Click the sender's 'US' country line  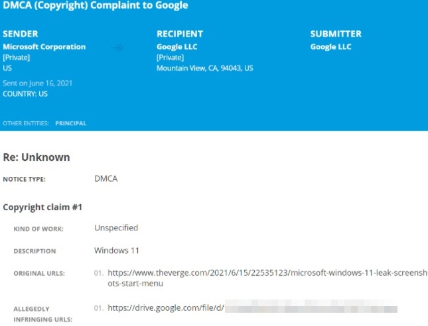7,68
